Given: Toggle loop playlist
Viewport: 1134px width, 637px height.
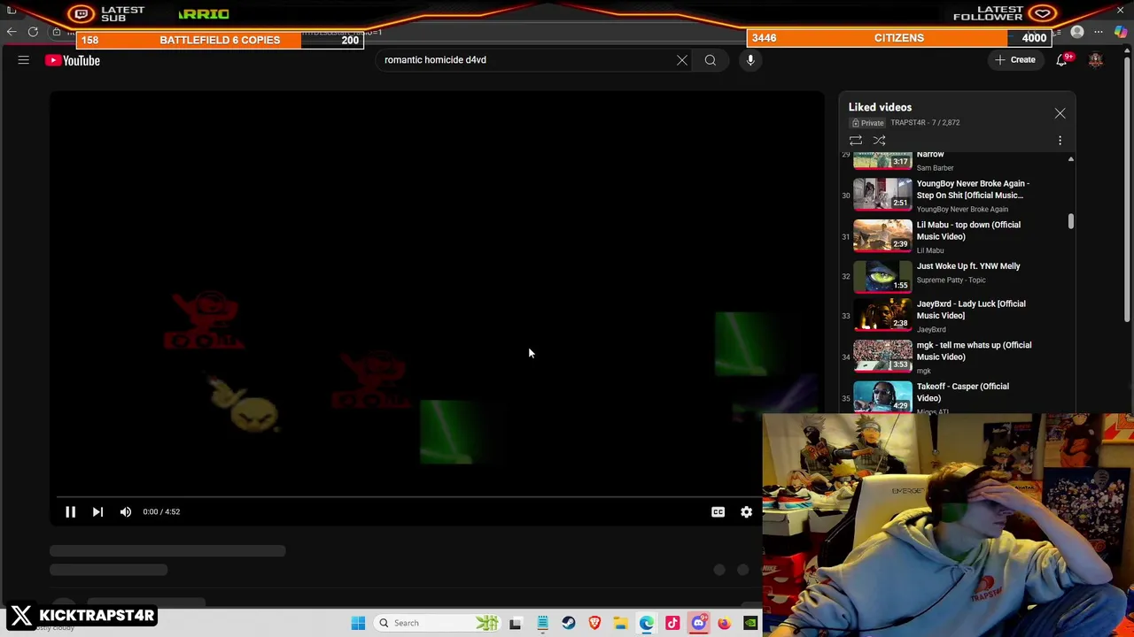Looking at the screenshot, I should click(x=856, y=141).
